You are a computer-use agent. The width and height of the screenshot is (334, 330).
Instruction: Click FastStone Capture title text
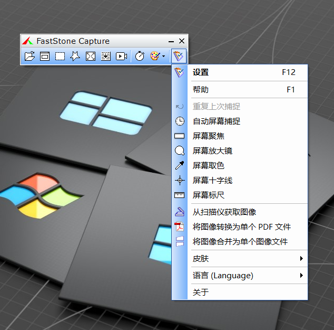click(73, 41)
